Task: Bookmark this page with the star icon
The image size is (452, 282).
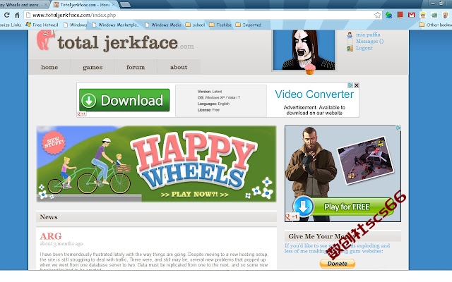Action: click(x=377, y=15)
